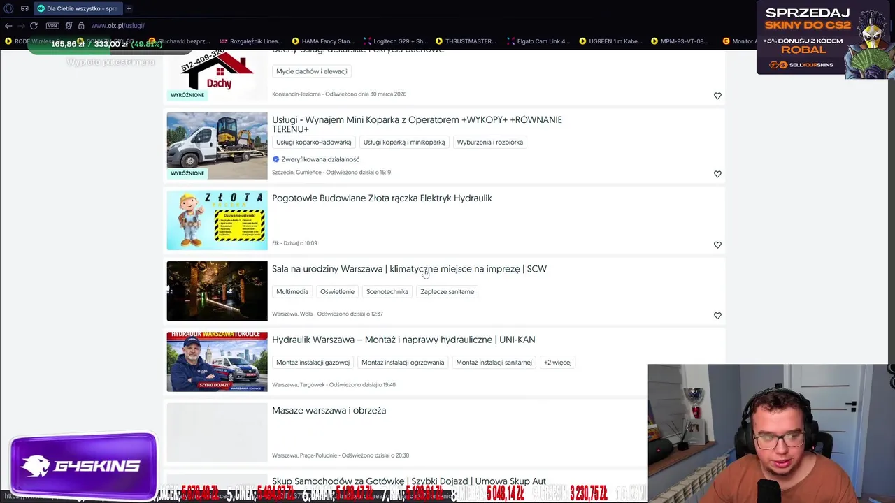895x503 pixels.
Task: Open the mini excavator on truck thumbnail
Action: (217, 145)
